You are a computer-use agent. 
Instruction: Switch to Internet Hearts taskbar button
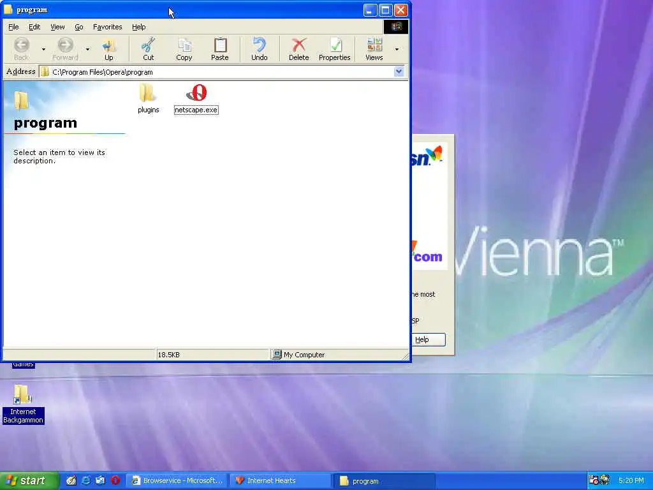(x=281, y=481)
